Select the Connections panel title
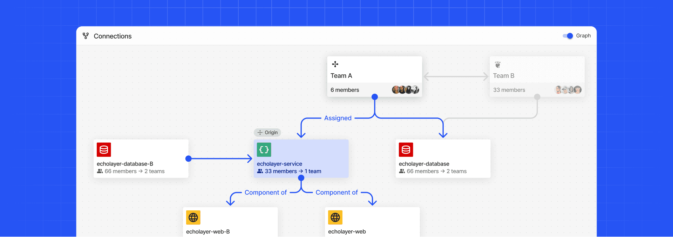The width and height of the screenshot is (673, 237). pyautogui.click(x=113, y=36)
